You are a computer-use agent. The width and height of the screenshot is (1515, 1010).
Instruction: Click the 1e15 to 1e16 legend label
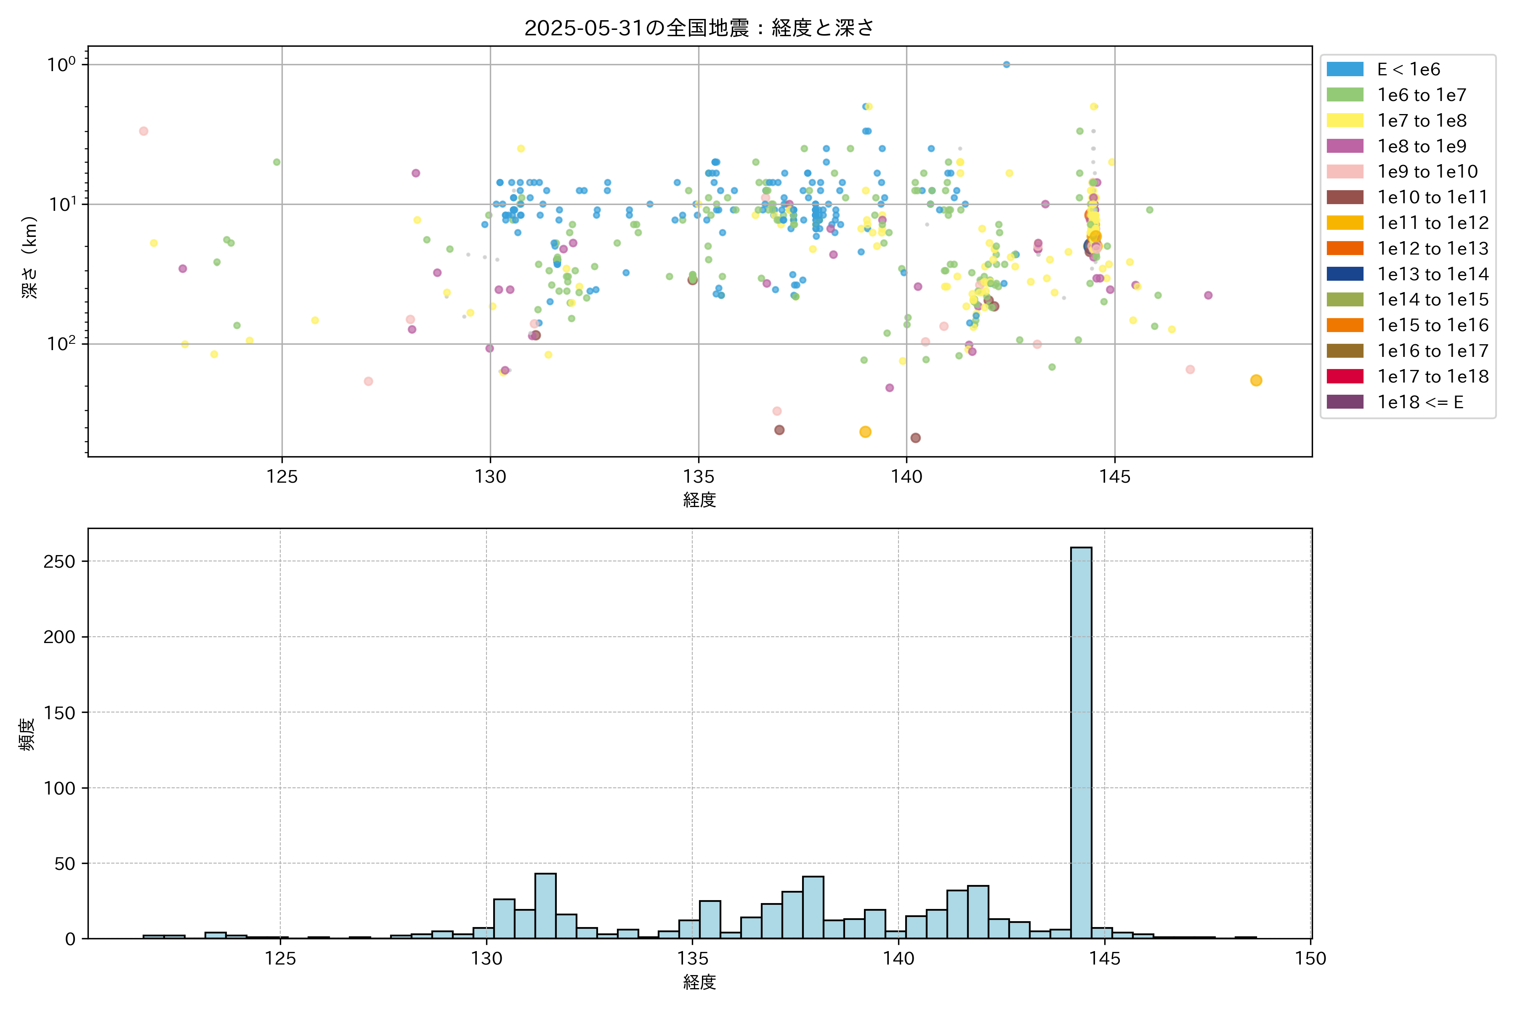(x=1433, y=325)
